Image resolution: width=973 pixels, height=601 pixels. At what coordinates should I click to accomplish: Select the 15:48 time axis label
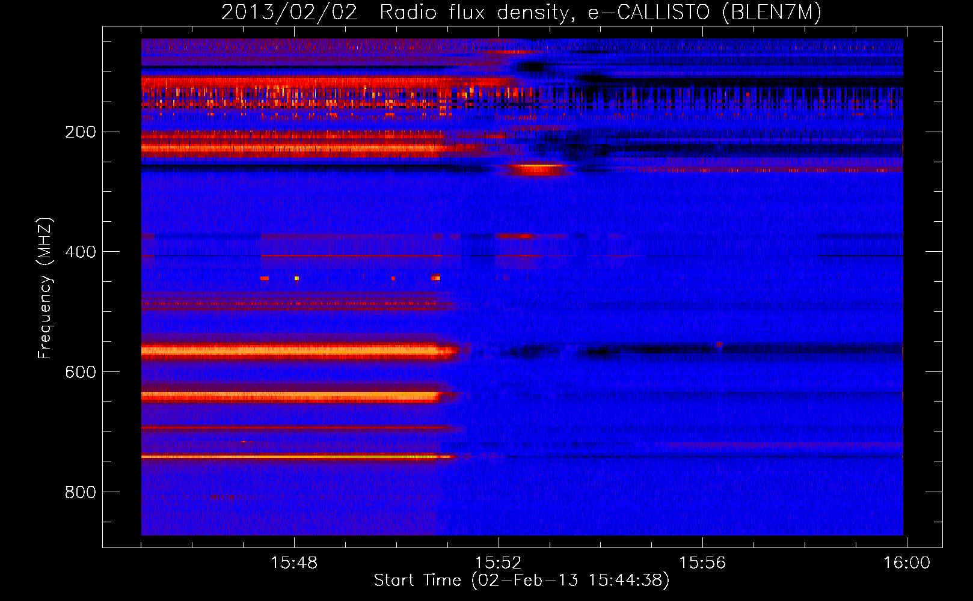coord(293,563)
